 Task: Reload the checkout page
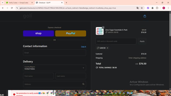pyautogui.click(x=12, y=8)
